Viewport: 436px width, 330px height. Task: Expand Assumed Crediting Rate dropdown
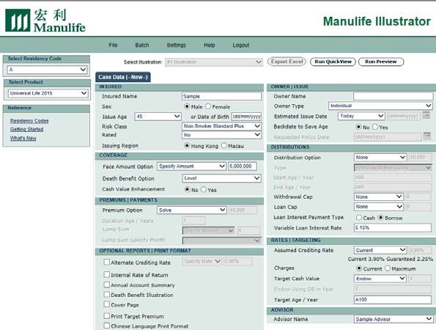380,250
